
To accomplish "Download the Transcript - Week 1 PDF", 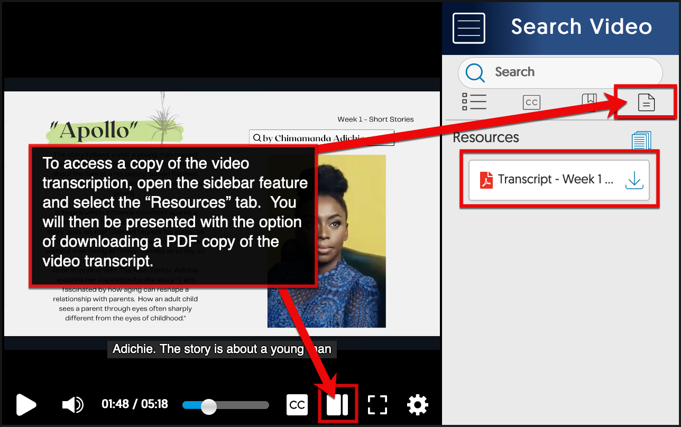I will click(x=634, y=180).
